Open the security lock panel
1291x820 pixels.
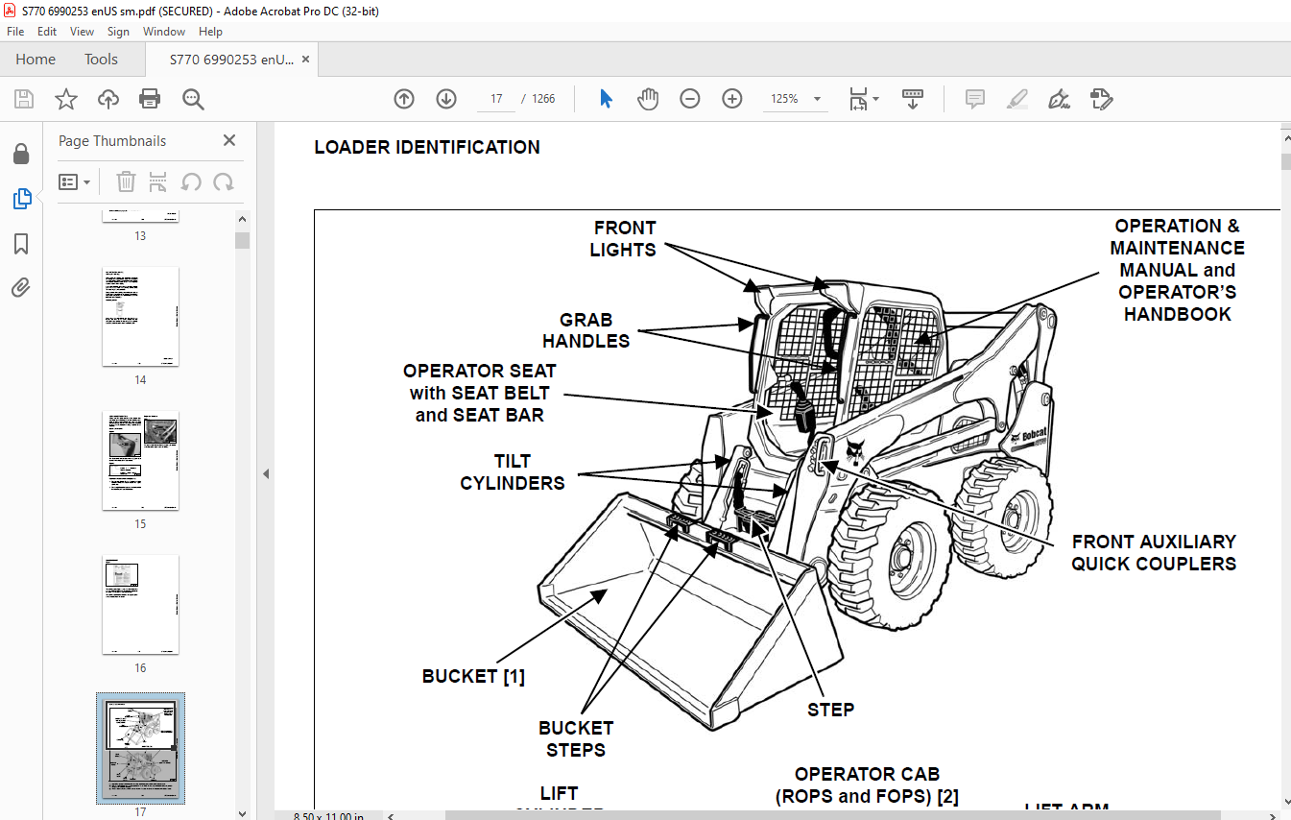(21, 155)
